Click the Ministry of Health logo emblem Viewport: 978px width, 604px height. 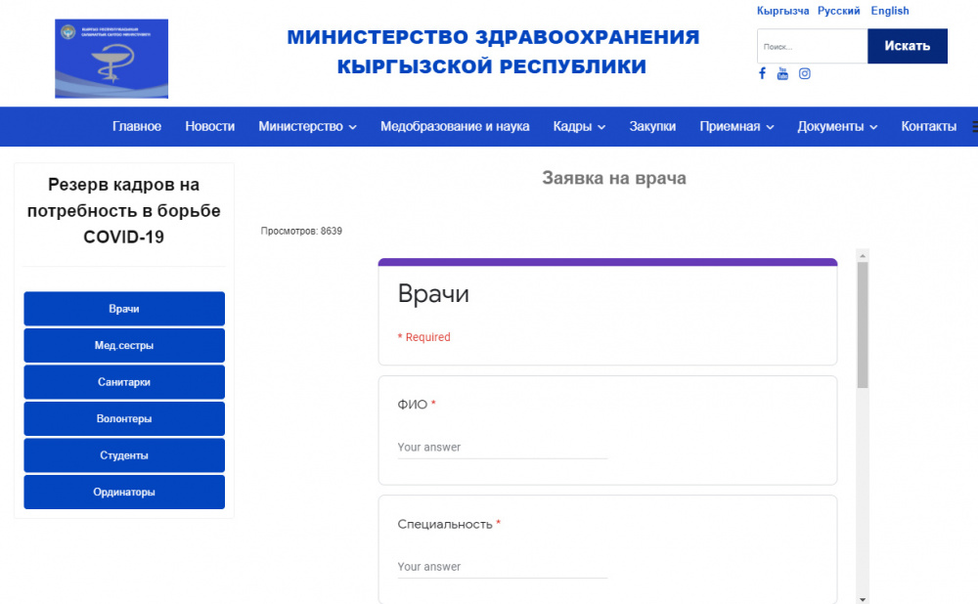coord(111,59)
